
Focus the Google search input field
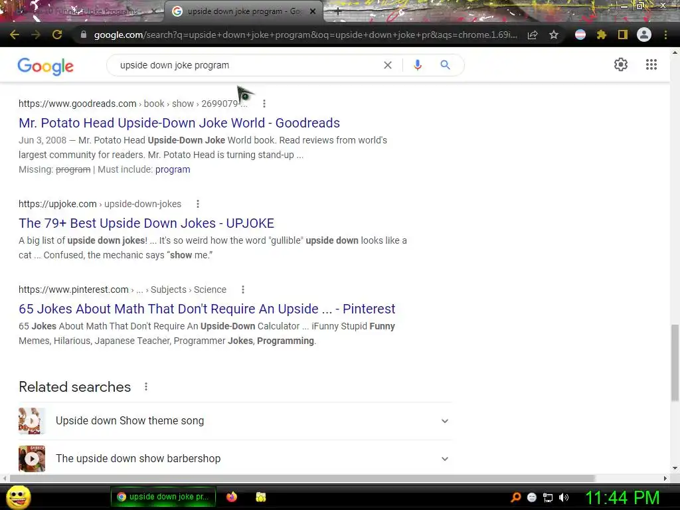coord(247,65)
